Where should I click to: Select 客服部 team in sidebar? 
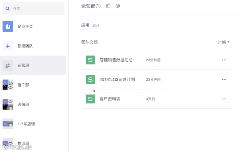click(x=23, y=104)
